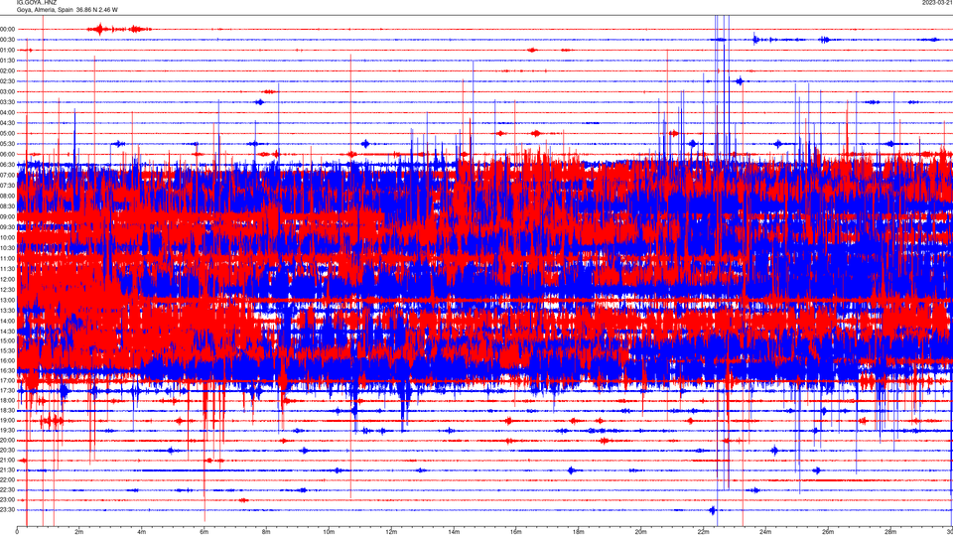Click the station code IG.GOYA..HNZ
The image size is (953, 536).
37,2
